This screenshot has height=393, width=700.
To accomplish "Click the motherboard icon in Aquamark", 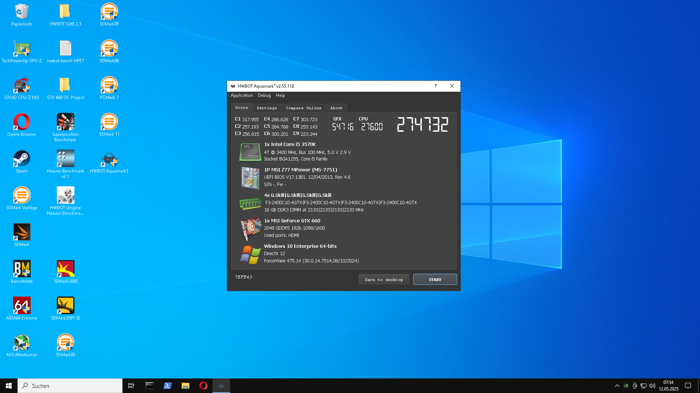I will [x=250, y=178].
